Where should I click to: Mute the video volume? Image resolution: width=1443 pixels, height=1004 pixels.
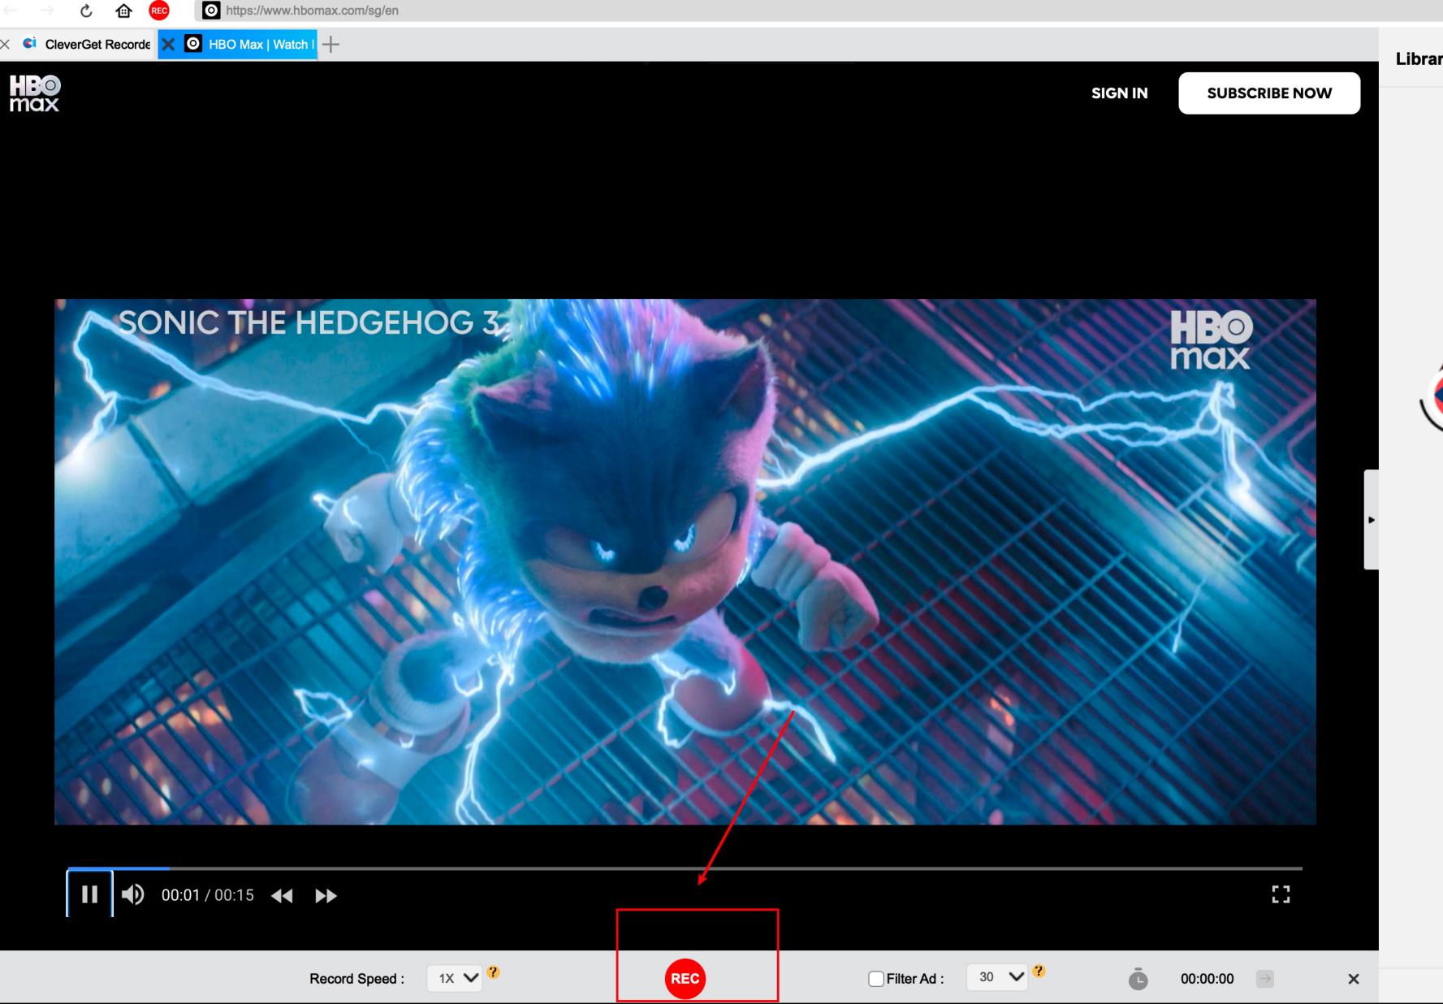[132, 894]
